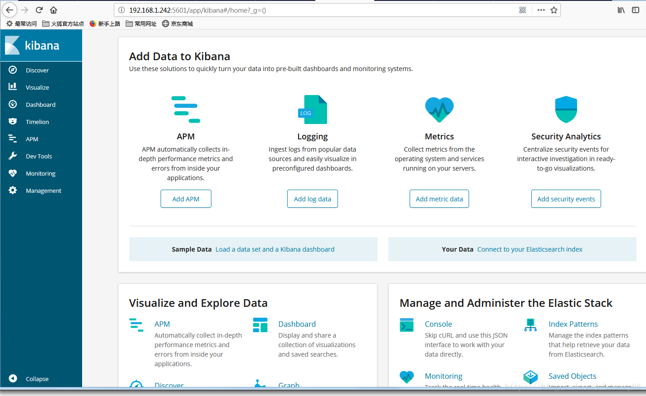The image size is (646, 396).
Task: Click the Management gear icon
Action: pyautogui.click(x=13, y=190)
